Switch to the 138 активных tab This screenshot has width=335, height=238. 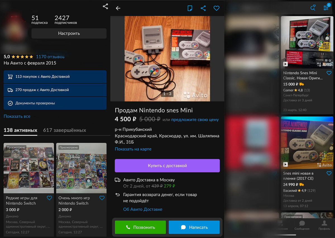20,130
